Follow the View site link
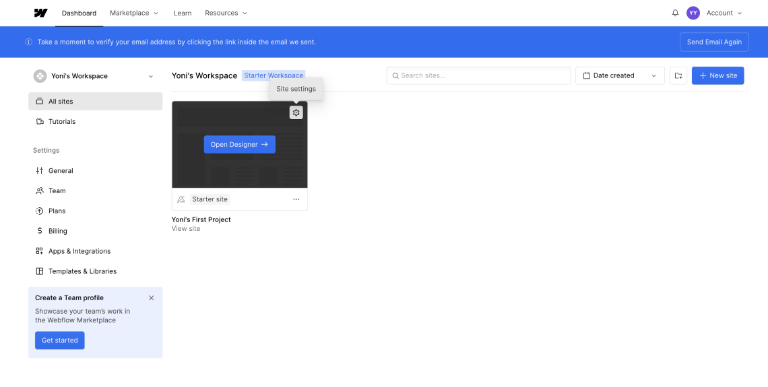Screen dimensions: 768x387 [186, 229]
